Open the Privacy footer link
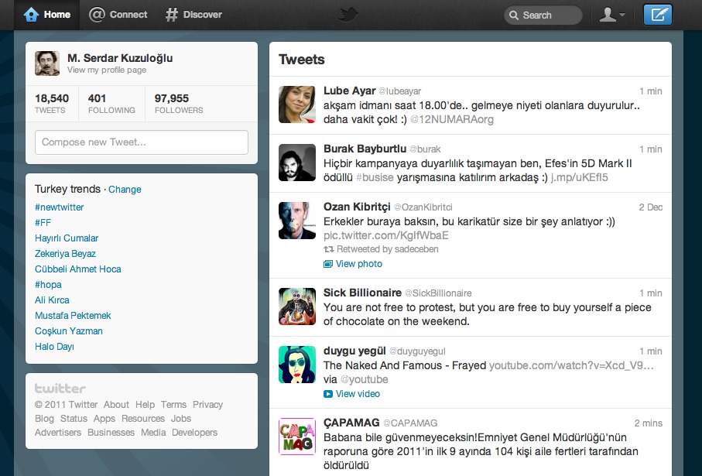Viewport: 702px width, 476px height. pyautogui.click(x=207, y=405)
